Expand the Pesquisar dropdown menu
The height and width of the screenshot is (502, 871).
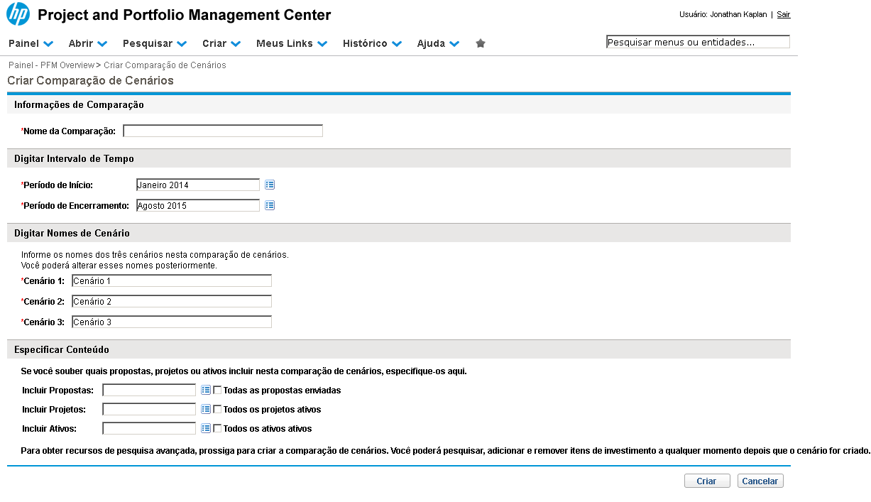pyautogui.click(x=154, y=43)
